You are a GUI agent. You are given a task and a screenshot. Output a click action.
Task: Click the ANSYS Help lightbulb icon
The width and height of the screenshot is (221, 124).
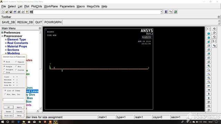click(27, 12)
